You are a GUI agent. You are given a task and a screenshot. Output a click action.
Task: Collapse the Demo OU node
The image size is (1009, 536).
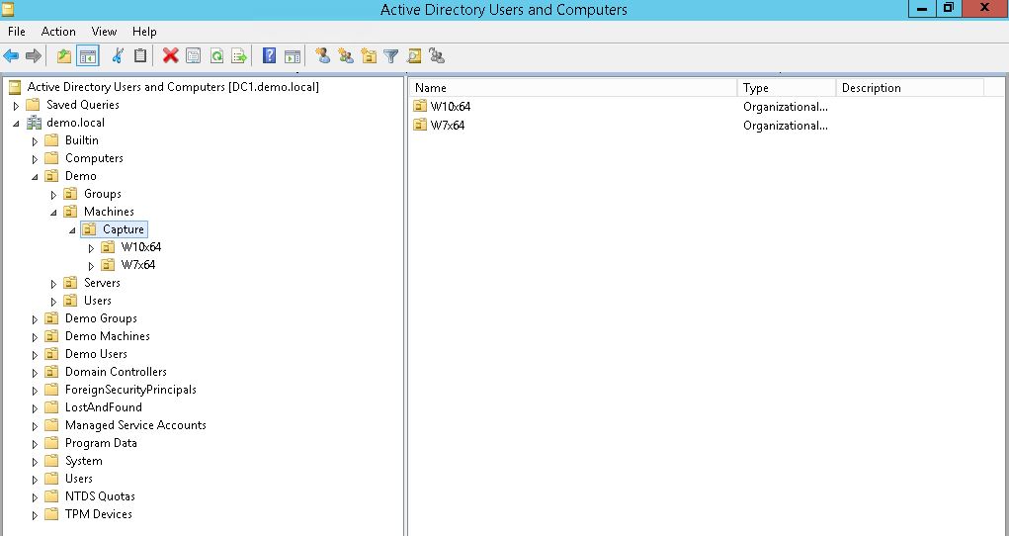35,176
